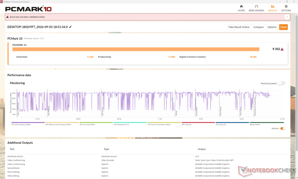Toggle CPU Temperature (°C) legend series
Image resolution: width=298 pixels, height=179 pixels.
point(130,124)
